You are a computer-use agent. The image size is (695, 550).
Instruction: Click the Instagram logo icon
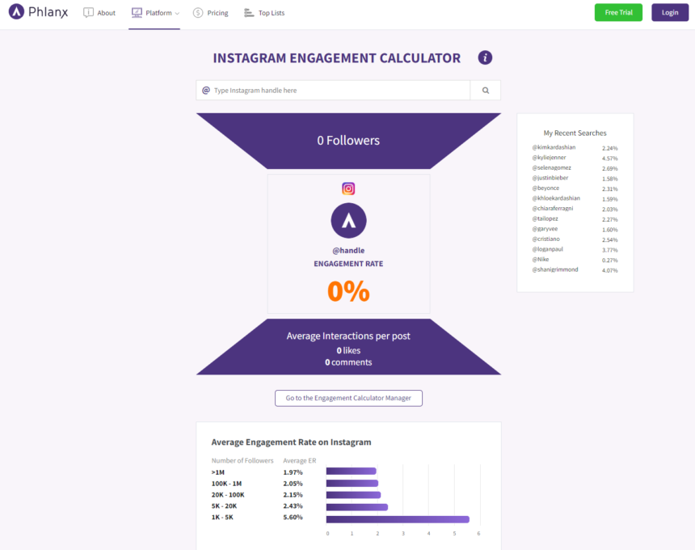point(348,188)
